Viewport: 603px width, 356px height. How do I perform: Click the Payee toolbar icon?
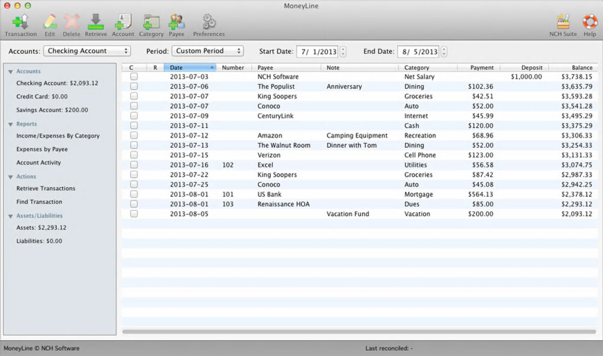tap(176, 22)
